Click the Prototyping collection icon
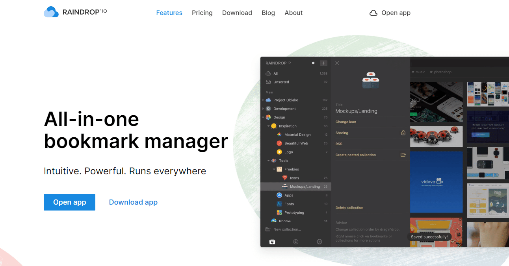The image size is (509, 266). point(279,212)
